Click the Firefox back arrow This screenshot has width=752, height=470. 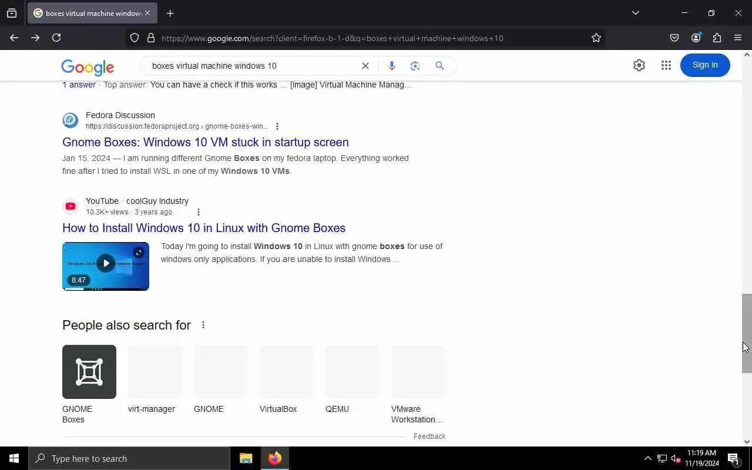click(14, 38)
